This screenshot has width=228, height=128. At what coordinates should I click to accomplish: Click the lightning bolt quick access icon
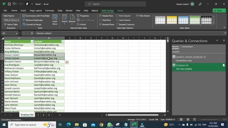[27, 4]
